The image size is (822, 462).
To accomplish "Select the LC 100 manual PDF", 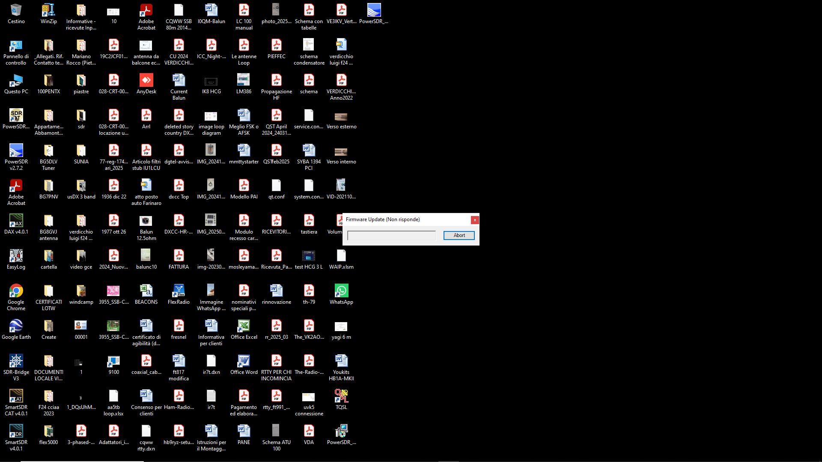I will pos(244,17).
